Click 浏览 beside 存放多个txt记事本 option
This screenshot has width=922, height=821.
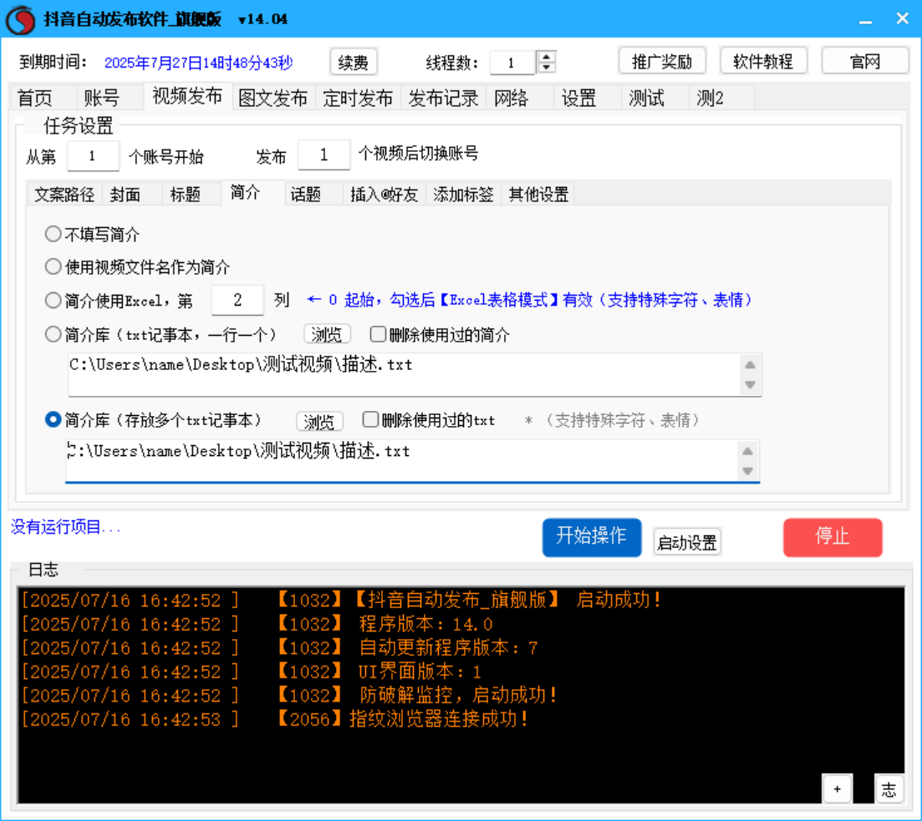(319, 421)
